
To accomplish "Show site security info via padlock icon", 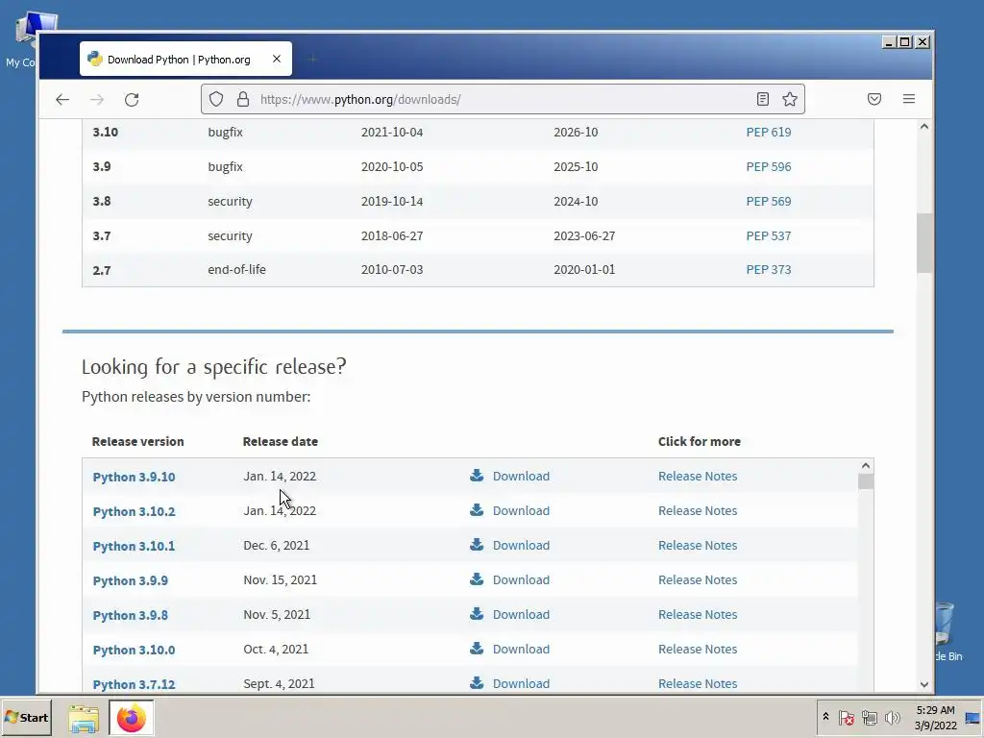I will coord(243,99).
